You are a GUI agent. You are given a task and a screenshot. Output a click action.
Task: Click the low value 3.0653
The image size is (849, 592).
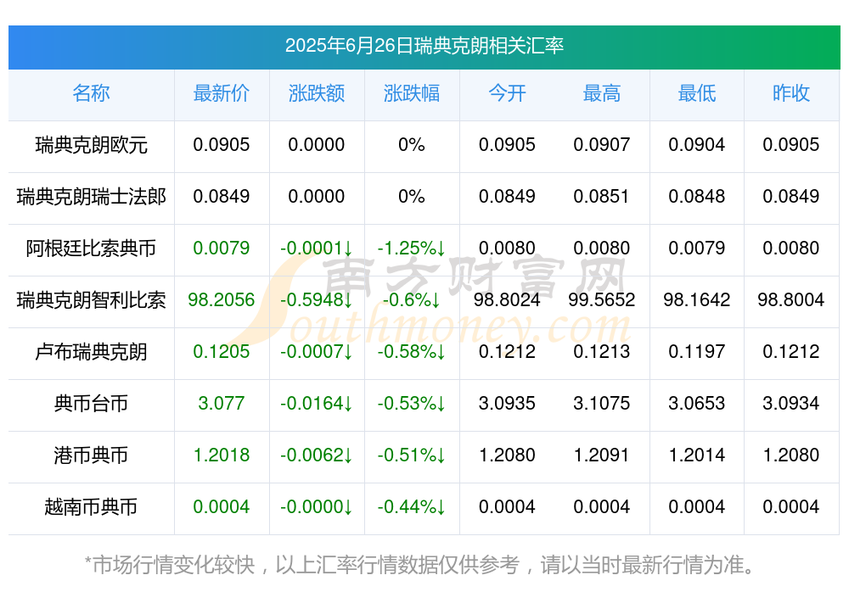click(x=697, y=404)
